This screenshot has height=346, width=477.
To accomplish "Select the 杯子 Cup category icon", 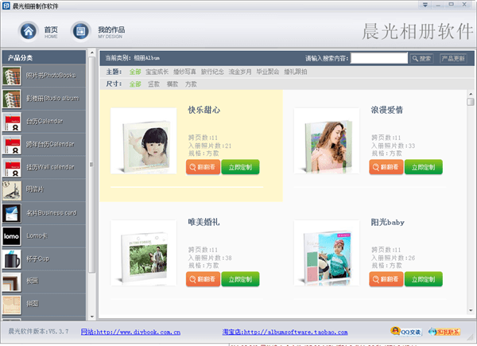I will pyautogui.click(x=11, y=260).
